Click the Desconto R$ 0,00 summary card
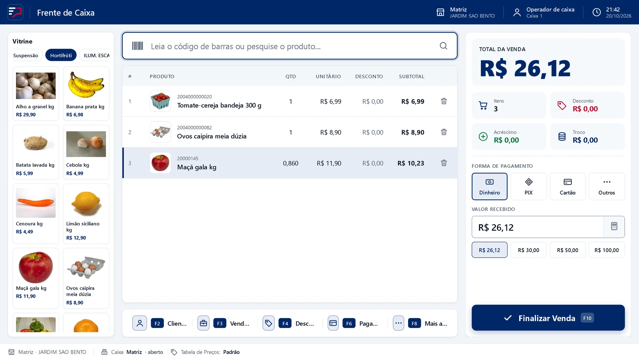The width and height of the screenshot is (639, 360). [x=587, y=105]
